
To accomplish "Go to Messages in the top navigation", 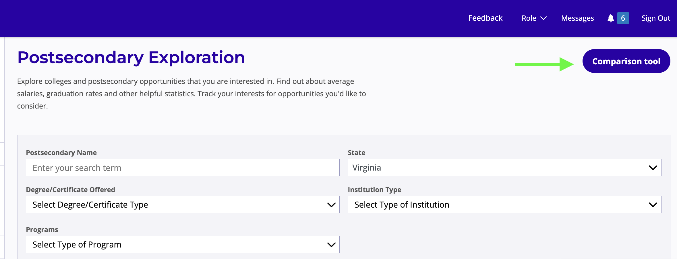I will point(577,18).
